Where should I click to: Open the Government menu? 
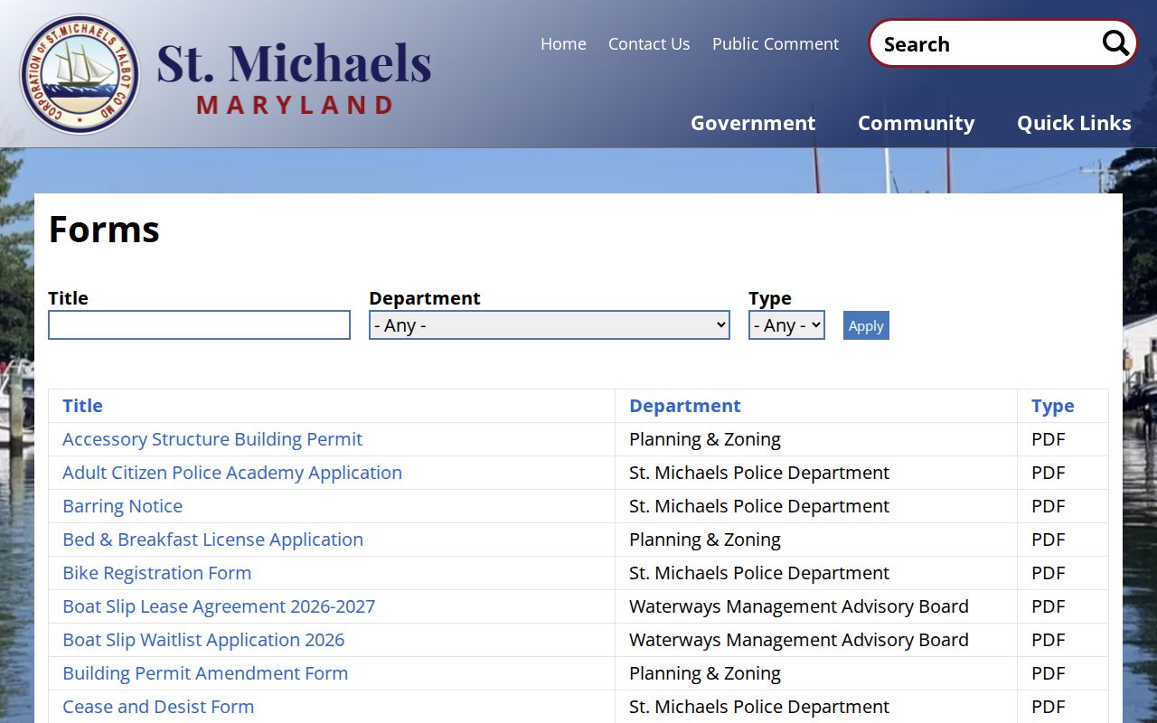coord(753,123)
